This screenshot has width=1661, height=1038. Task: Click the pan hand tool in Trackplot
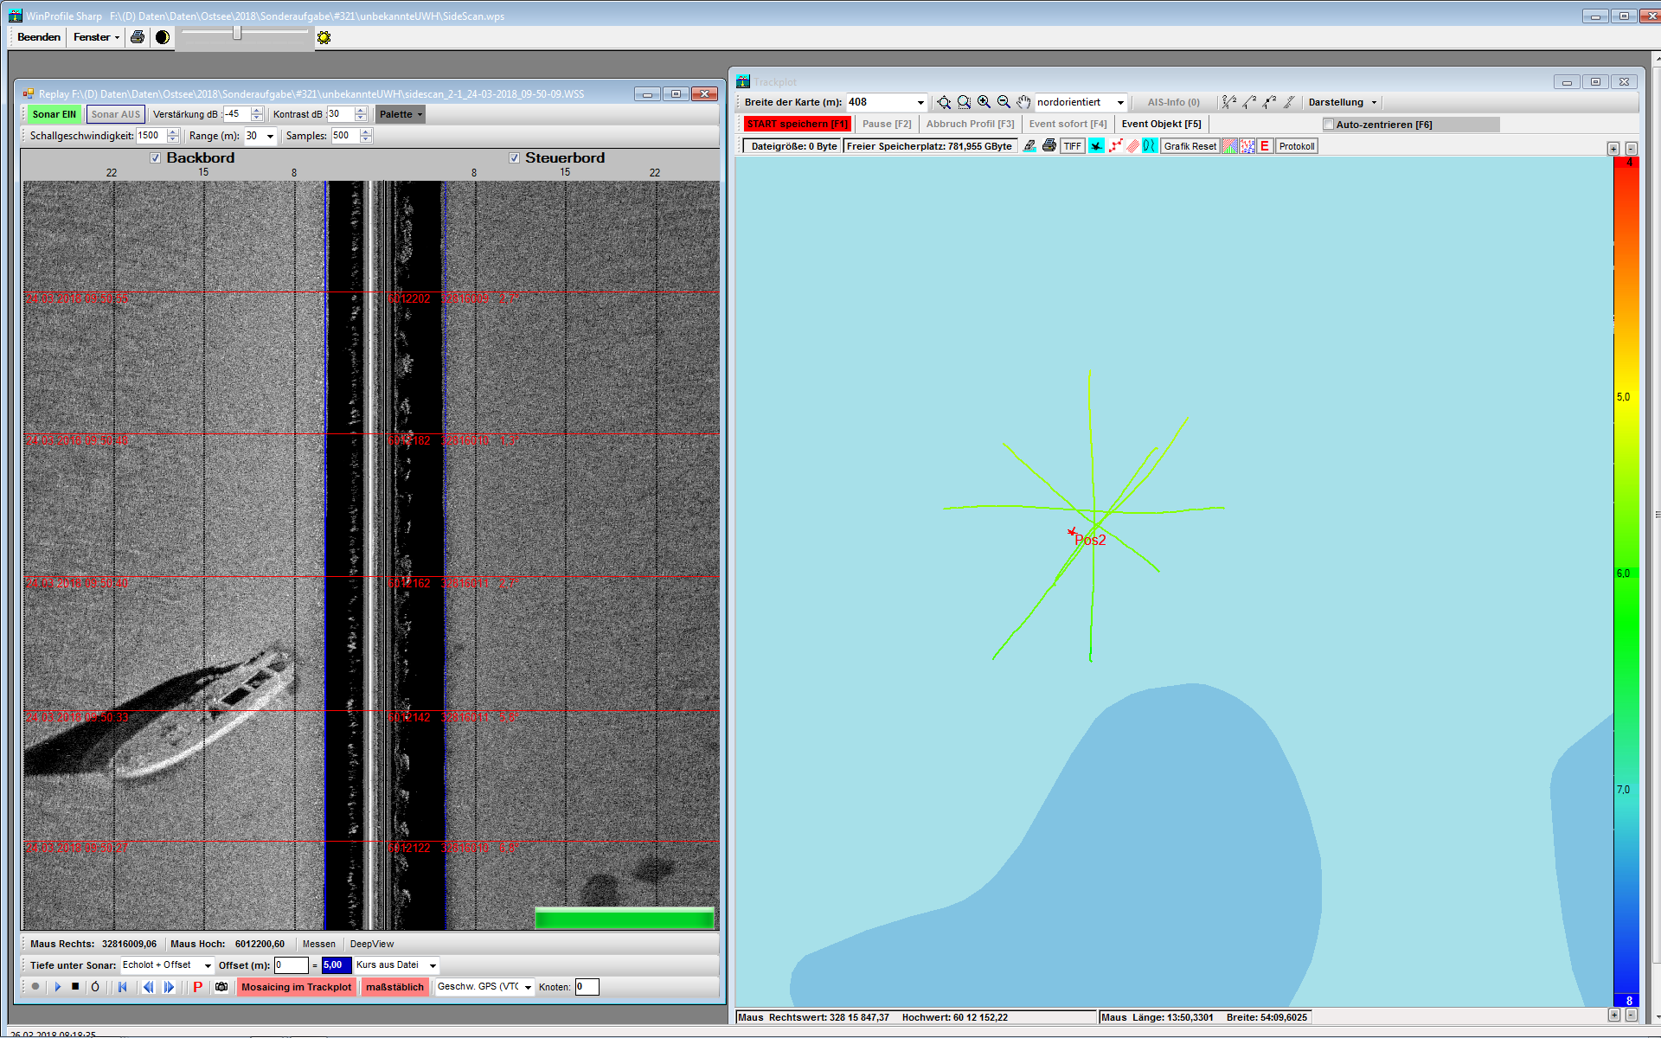[1023, 102]
